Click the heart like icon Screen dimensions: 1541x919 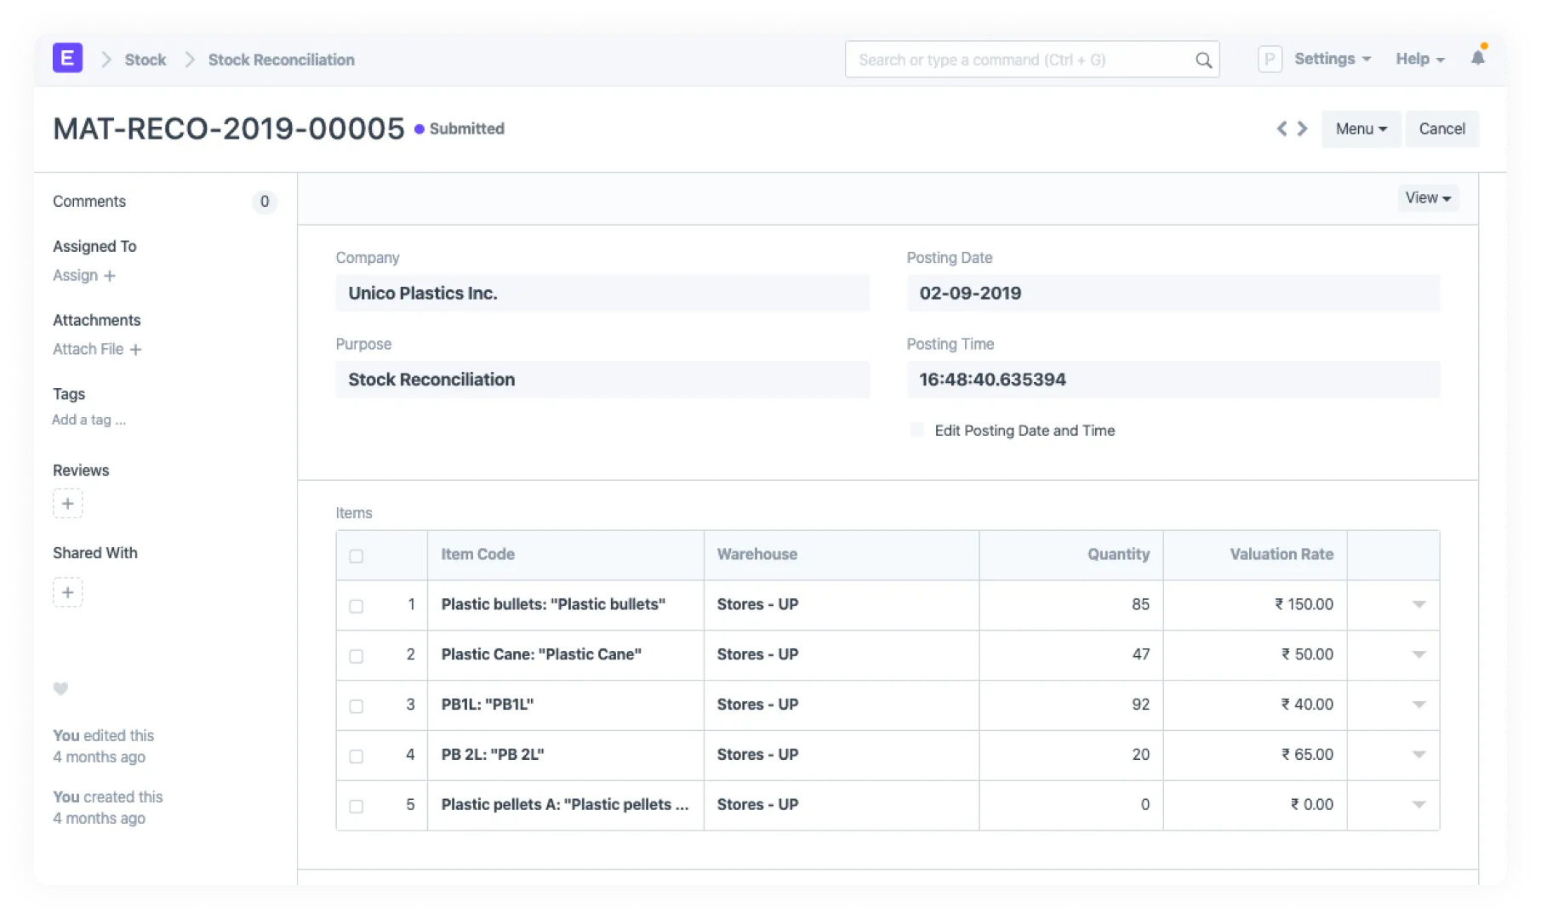click(x=60, y=688)
